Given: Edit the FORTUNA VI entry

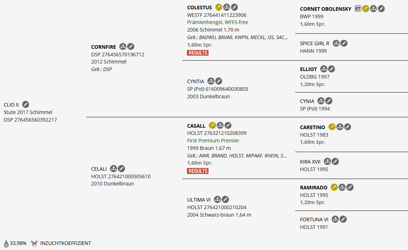Looking at the screenshot, I should (x=343, y=219).
